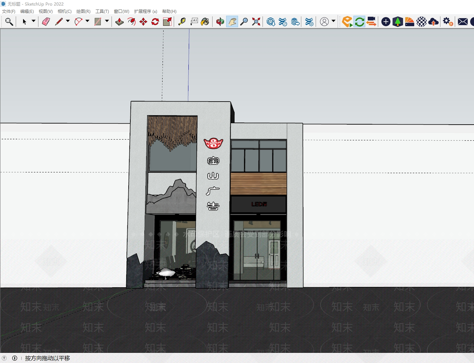Open the 文件(F) menu
Screen dimensions: 474x363
point(9,11)
